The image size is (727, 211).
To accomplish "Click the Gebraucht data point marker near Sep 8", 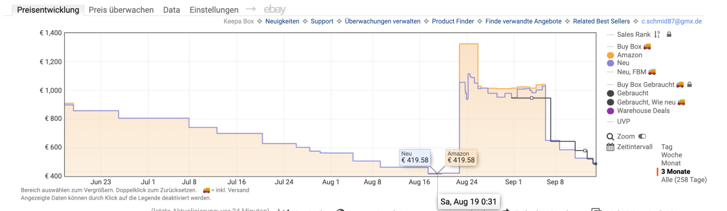I will (532, 98).
